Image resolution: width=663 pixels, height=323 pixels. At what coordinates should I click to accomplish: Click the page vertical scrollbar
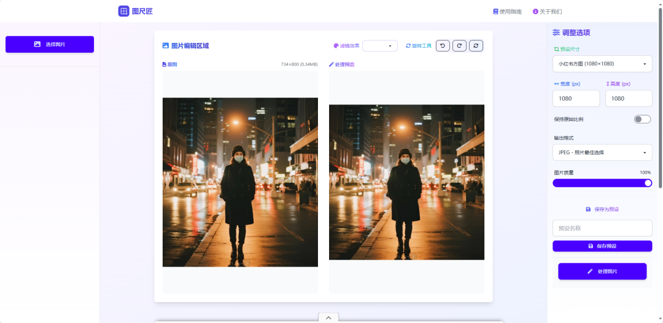pyautogui.click(x=660, y=97)
